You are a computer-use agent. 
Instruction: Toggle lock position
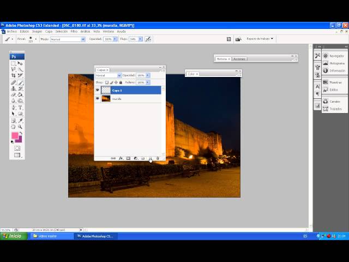pyautogui.click(x=116, y=82)
